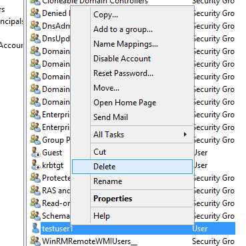Viewport: 246px width, 246px height.
Task: Select the testuser1 row name
Action: 57,229
